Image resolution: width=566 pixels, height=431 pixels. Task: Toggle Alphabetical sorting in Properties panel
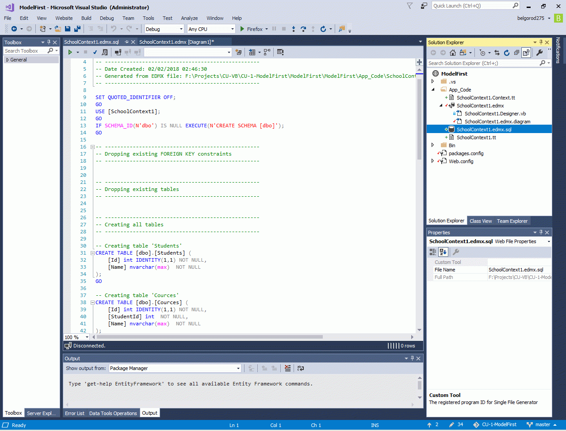click(x=443, y=252)
